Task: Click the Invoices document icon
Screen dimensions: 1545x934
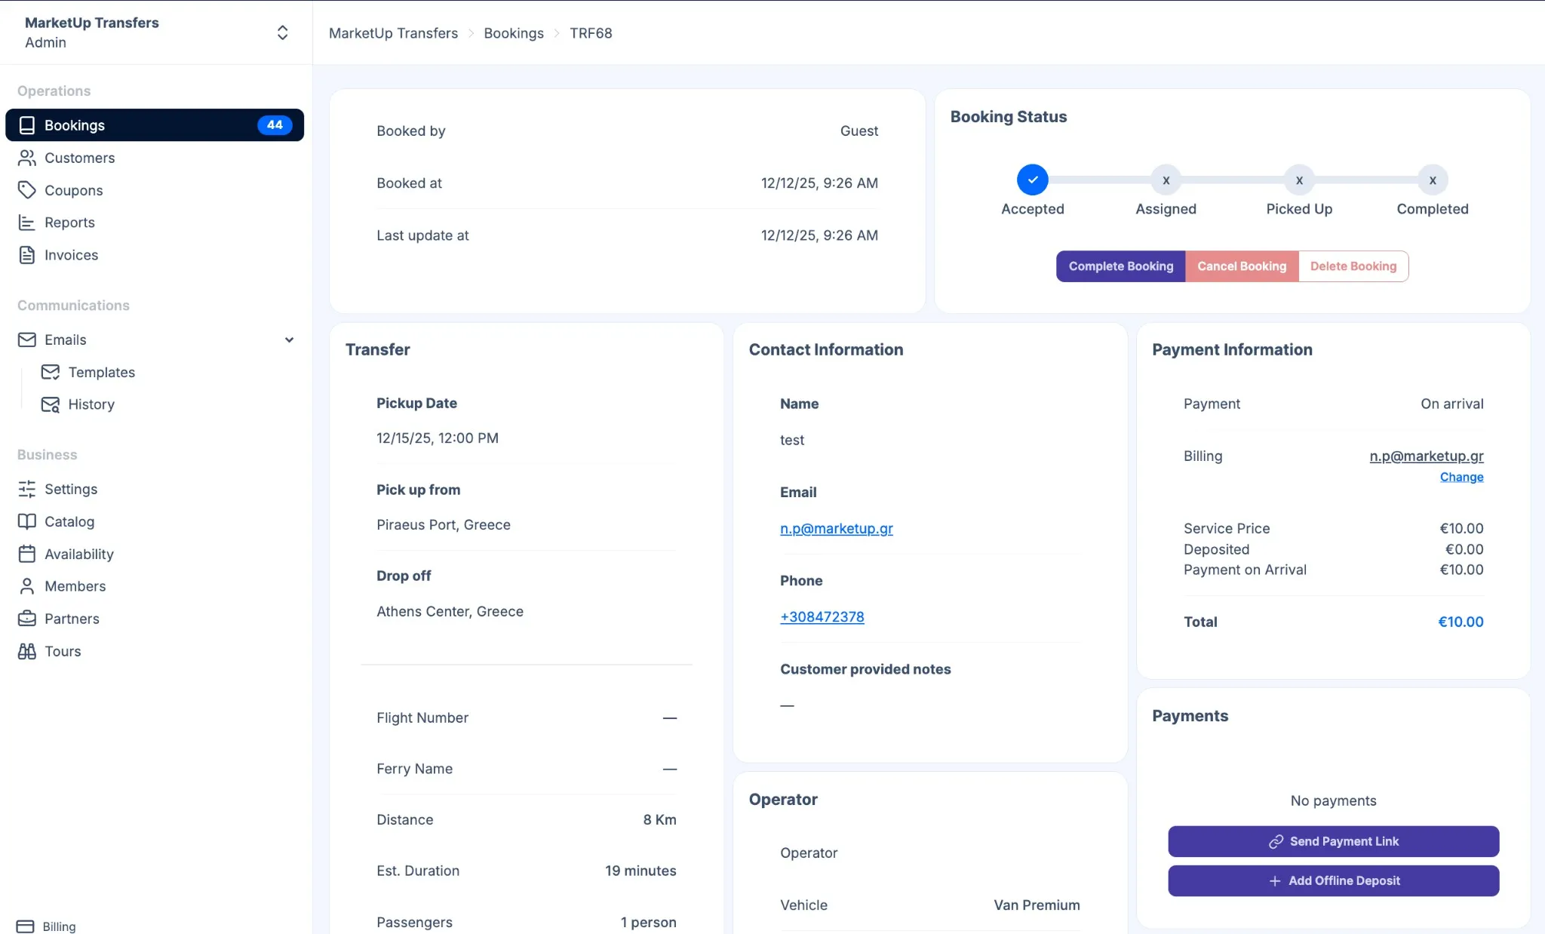Action: (27, 255)
